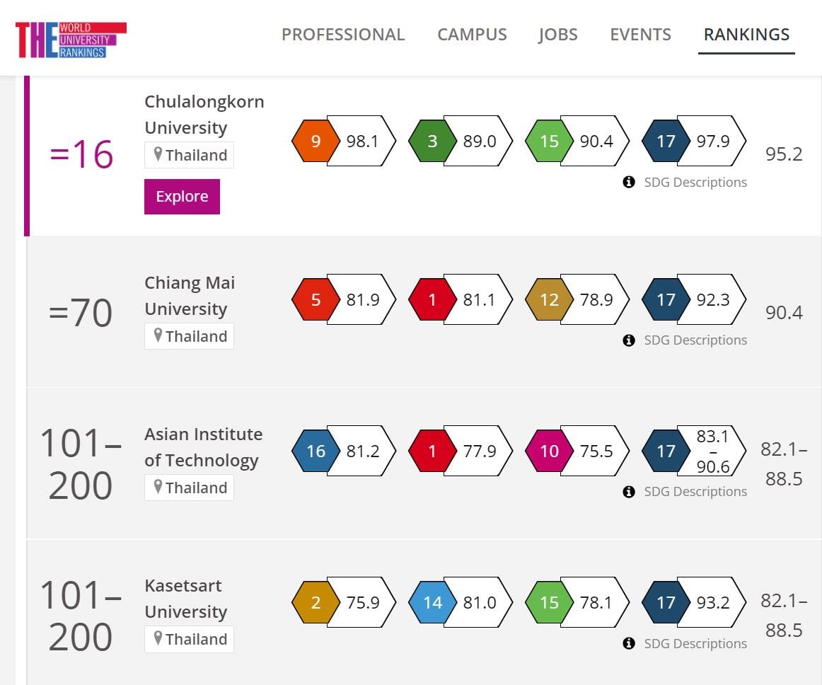This screenshot has width=822, height=685.
Task: Click score 92.3 in Chiang Mai row
Action: [713, 299]
